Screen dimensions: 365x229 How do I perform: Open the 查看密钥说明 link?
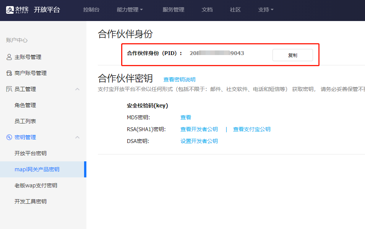(x=179, y=80)
